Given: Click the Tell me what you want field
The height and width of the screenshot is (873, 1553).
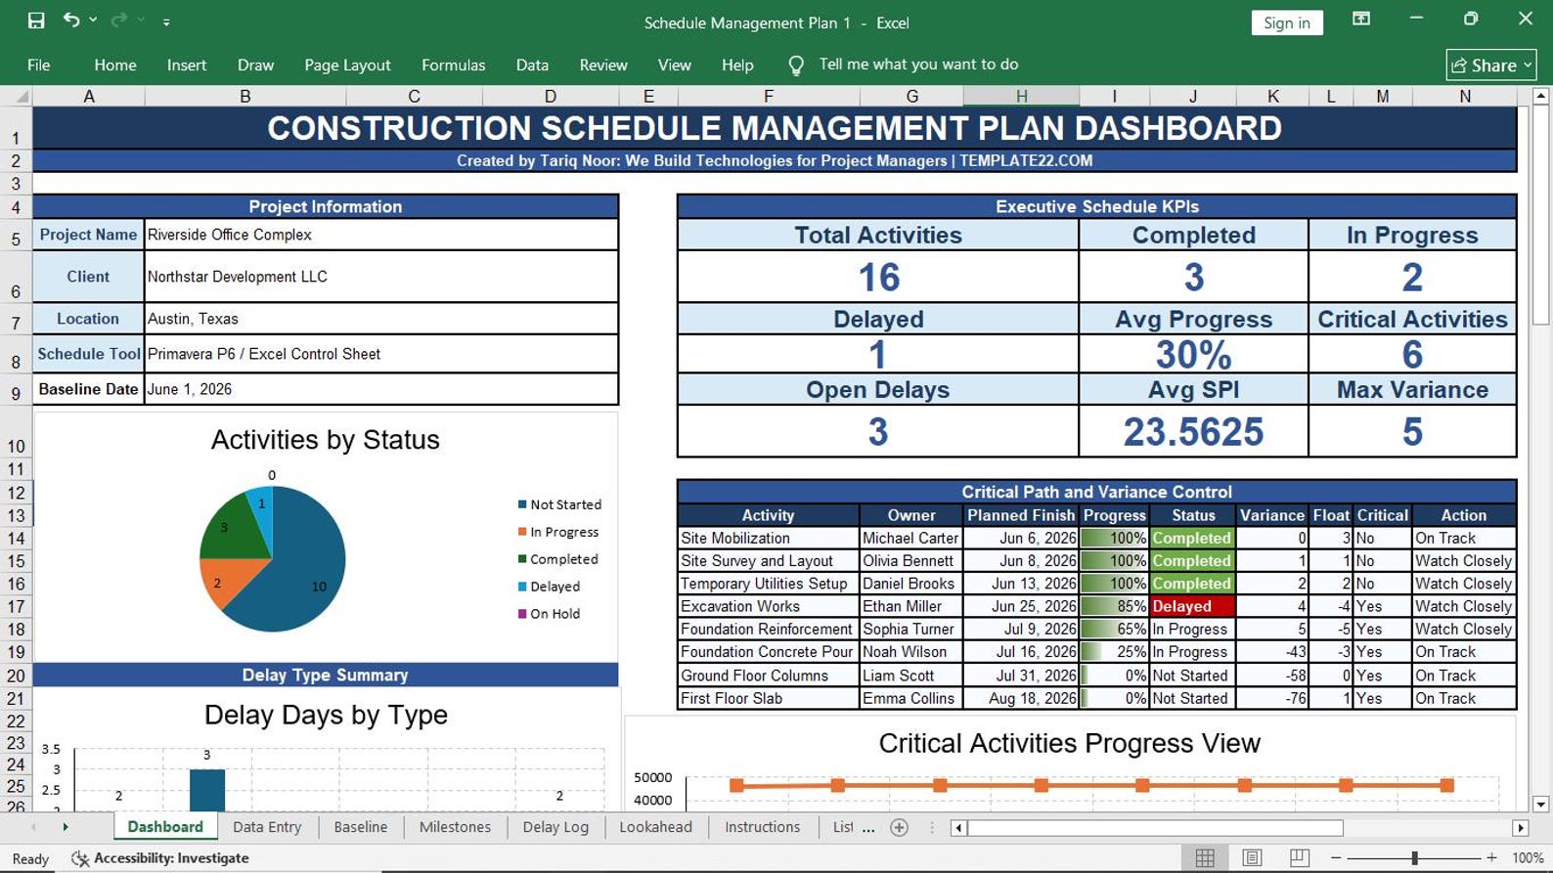Looking at the screenshot, I should (x=918, y=65).
